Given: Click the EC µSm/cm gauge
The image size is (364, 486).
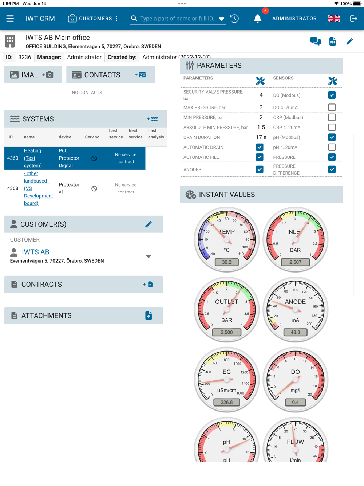Looking at the screenshot, I should [227, 380].
